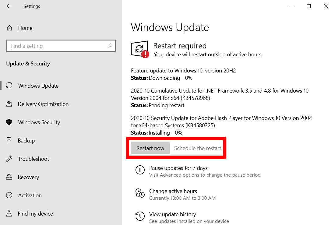Open Activation settings
The image size is (335, 225).
pyautogui.click(x=30, y=195)
